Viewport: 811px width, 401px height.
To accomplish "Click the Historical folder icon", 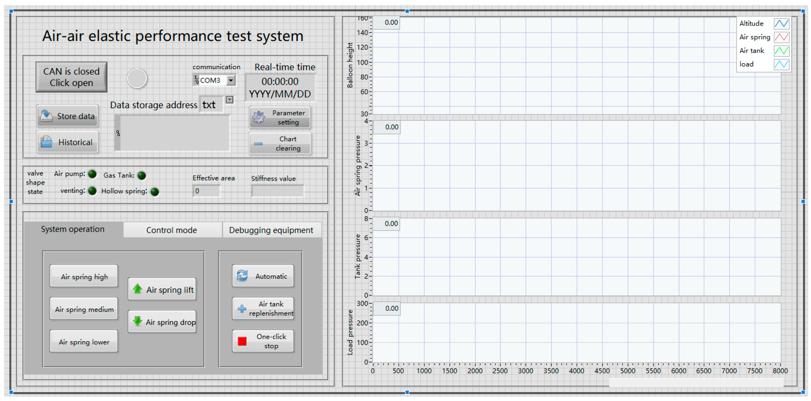I will (47, 142).
